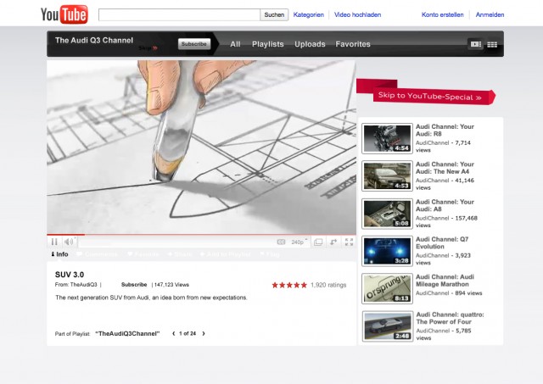Click the small red Skip link in channel header
Screen dimensions: 543x384
[148, 48]
